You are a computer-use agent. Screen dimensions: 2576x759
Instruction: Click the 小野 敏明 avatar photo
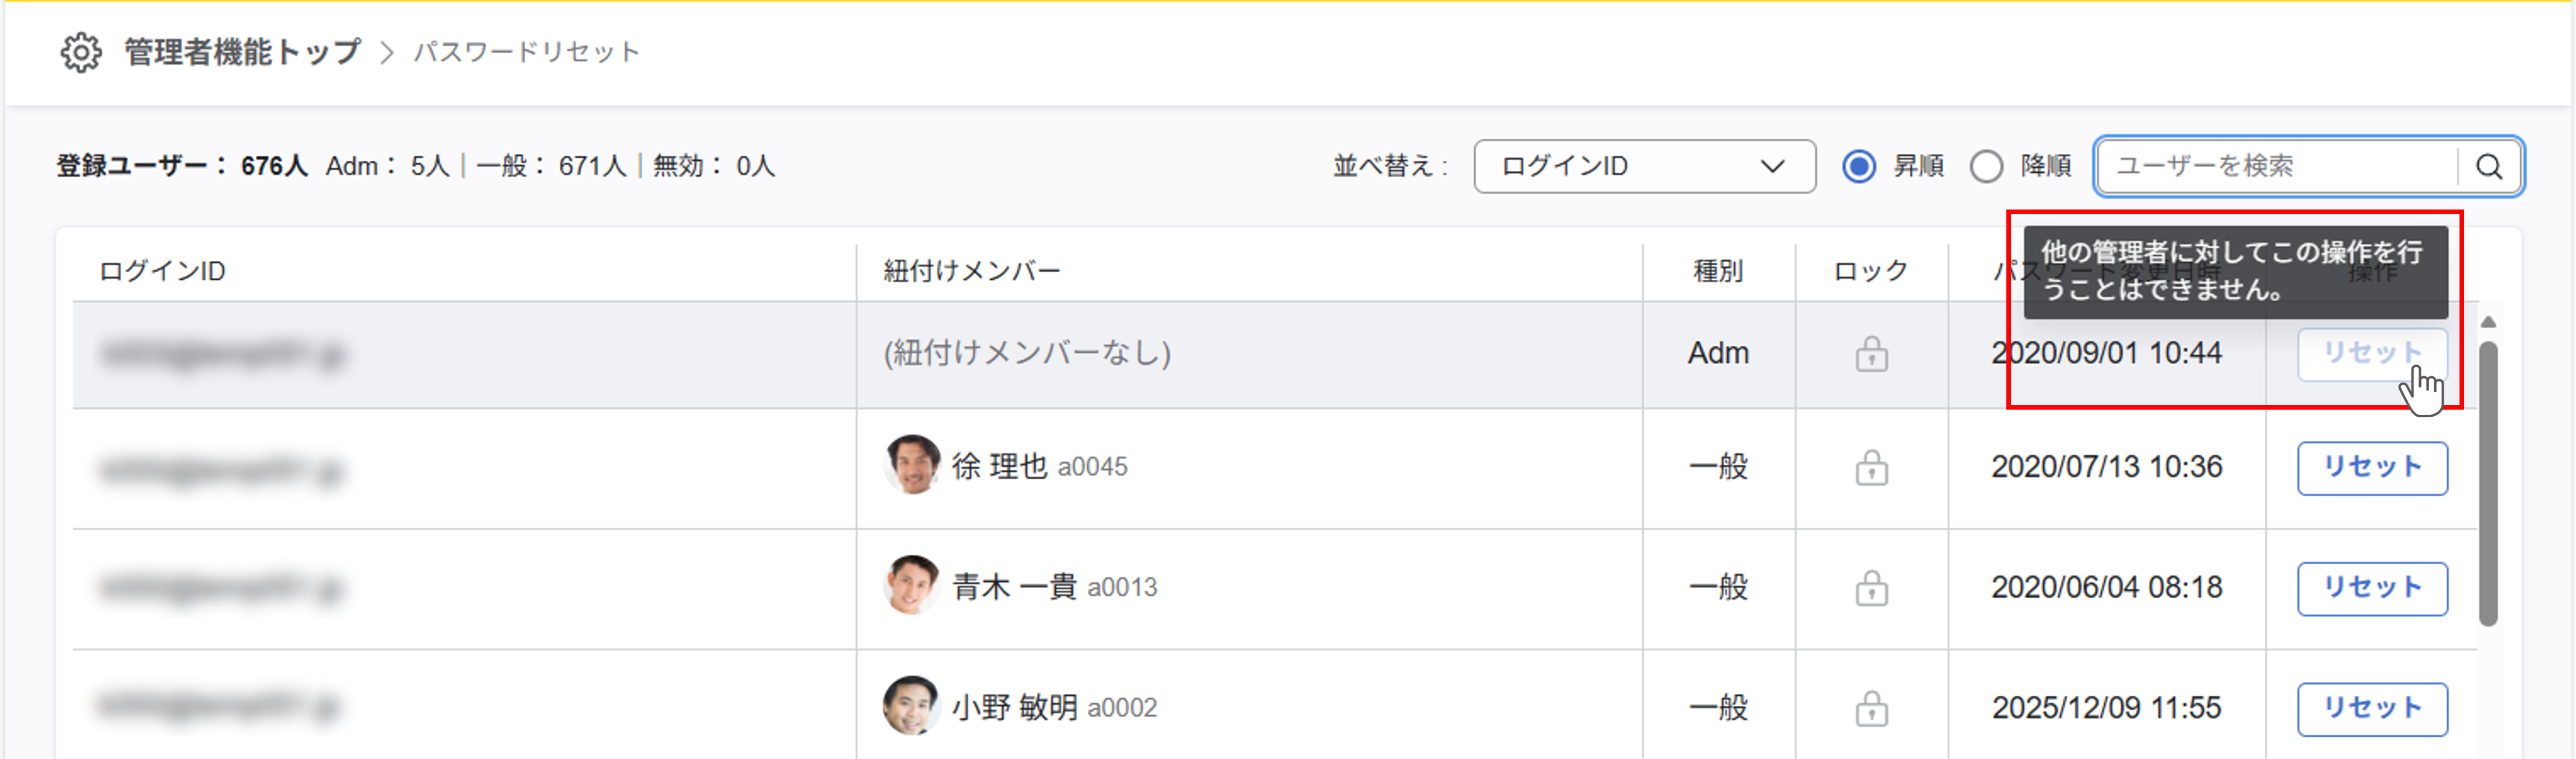coord(910,706)
